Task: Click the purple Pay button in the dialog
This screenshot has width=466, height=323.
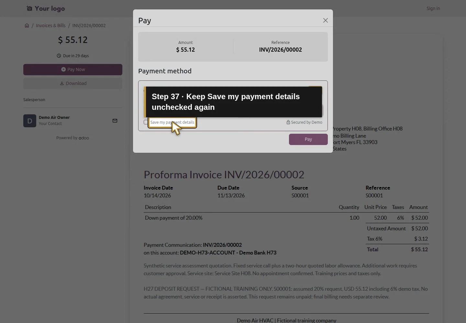Action: click(308, 139)
